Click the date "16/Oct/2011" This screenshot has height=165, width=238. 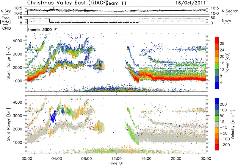click(190, 3)
